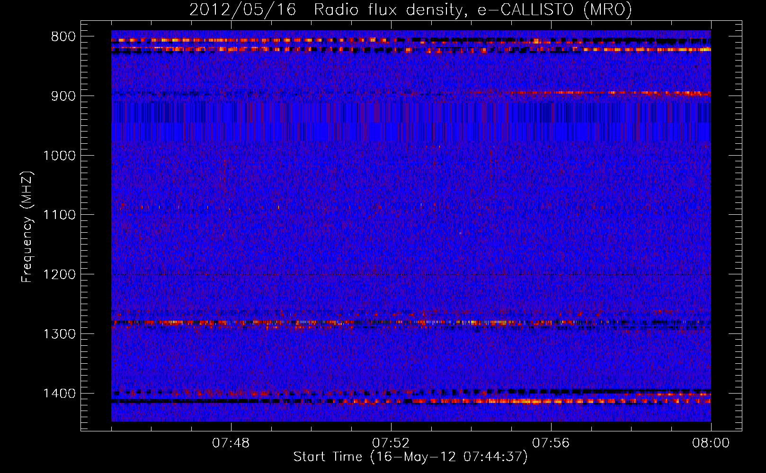Click the 07:56 time tick label
Image resolution: width=766 pixels, height=473 pixels.
click(551, 443)
